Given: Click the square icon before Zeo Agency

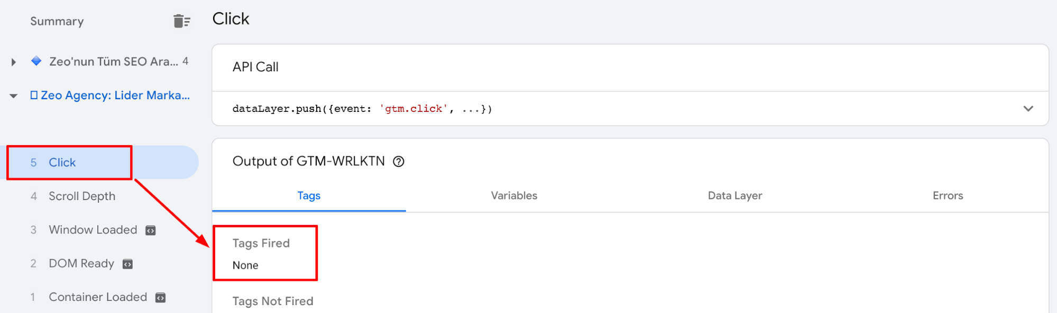Looking at the screenshot, I should pyautogui.click(x=34, y=95).
